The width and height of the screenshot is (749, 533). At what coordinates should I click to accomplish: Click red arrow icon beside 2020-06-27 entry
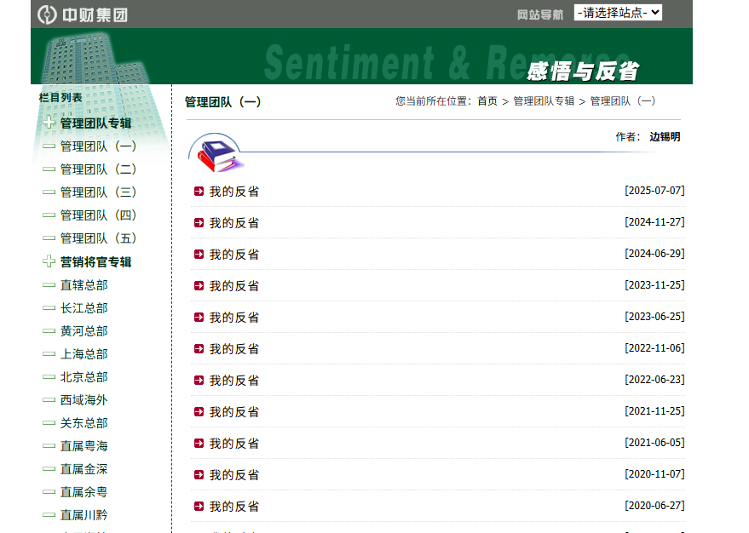point(199,507)
